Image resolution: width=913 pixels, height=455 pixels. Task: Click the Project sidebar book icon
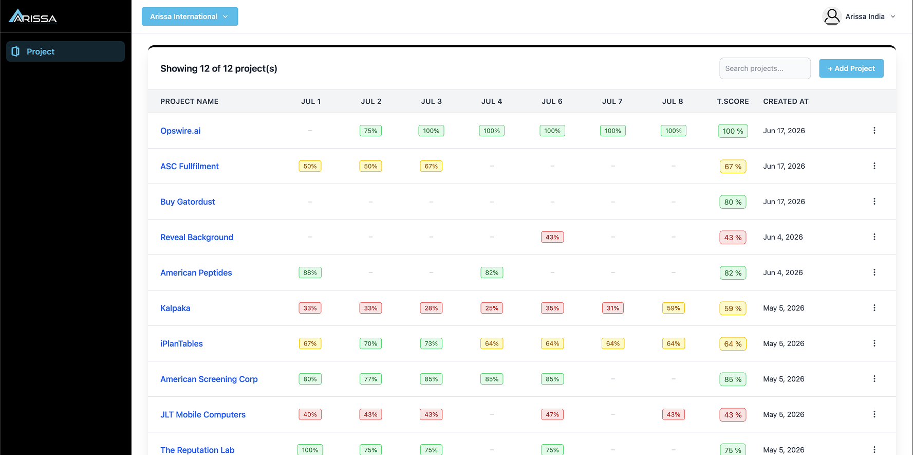click(x=15, y=51)
